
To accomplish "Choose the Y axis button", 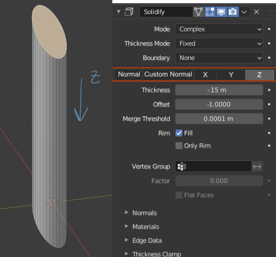I will [231, 75].
